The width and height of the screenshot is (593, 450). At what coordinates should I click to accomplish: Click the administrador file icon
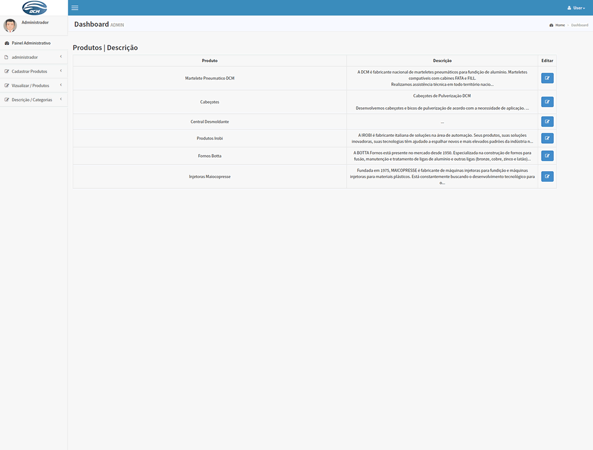pos(6,57)
